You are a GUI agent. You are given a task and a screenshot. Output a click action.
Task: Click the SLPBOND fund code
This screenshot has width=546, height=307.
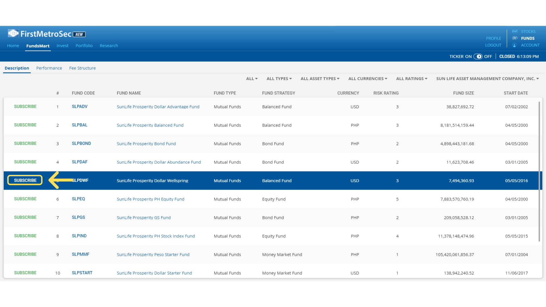pos(81,144)
